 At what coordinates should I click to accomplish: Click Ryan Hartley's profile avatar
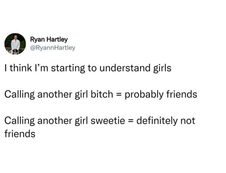15,44
